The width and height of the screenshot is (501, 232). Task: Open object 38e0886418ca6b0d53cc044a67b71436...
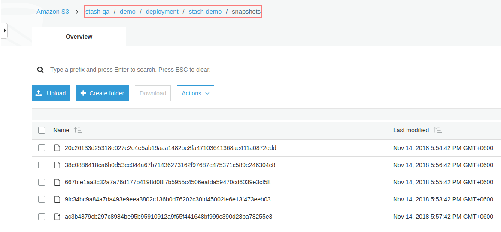pyautogui.click(x=170, y=165)
